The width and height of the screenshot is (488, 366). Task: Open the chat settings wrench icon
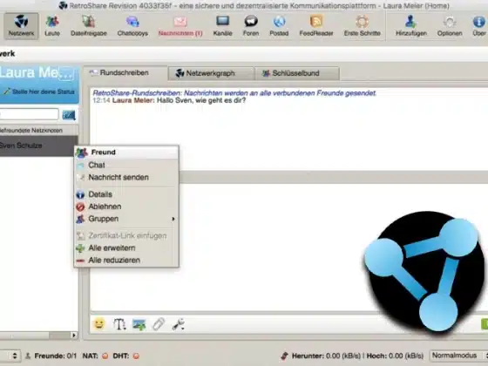[x=178, y=324]
